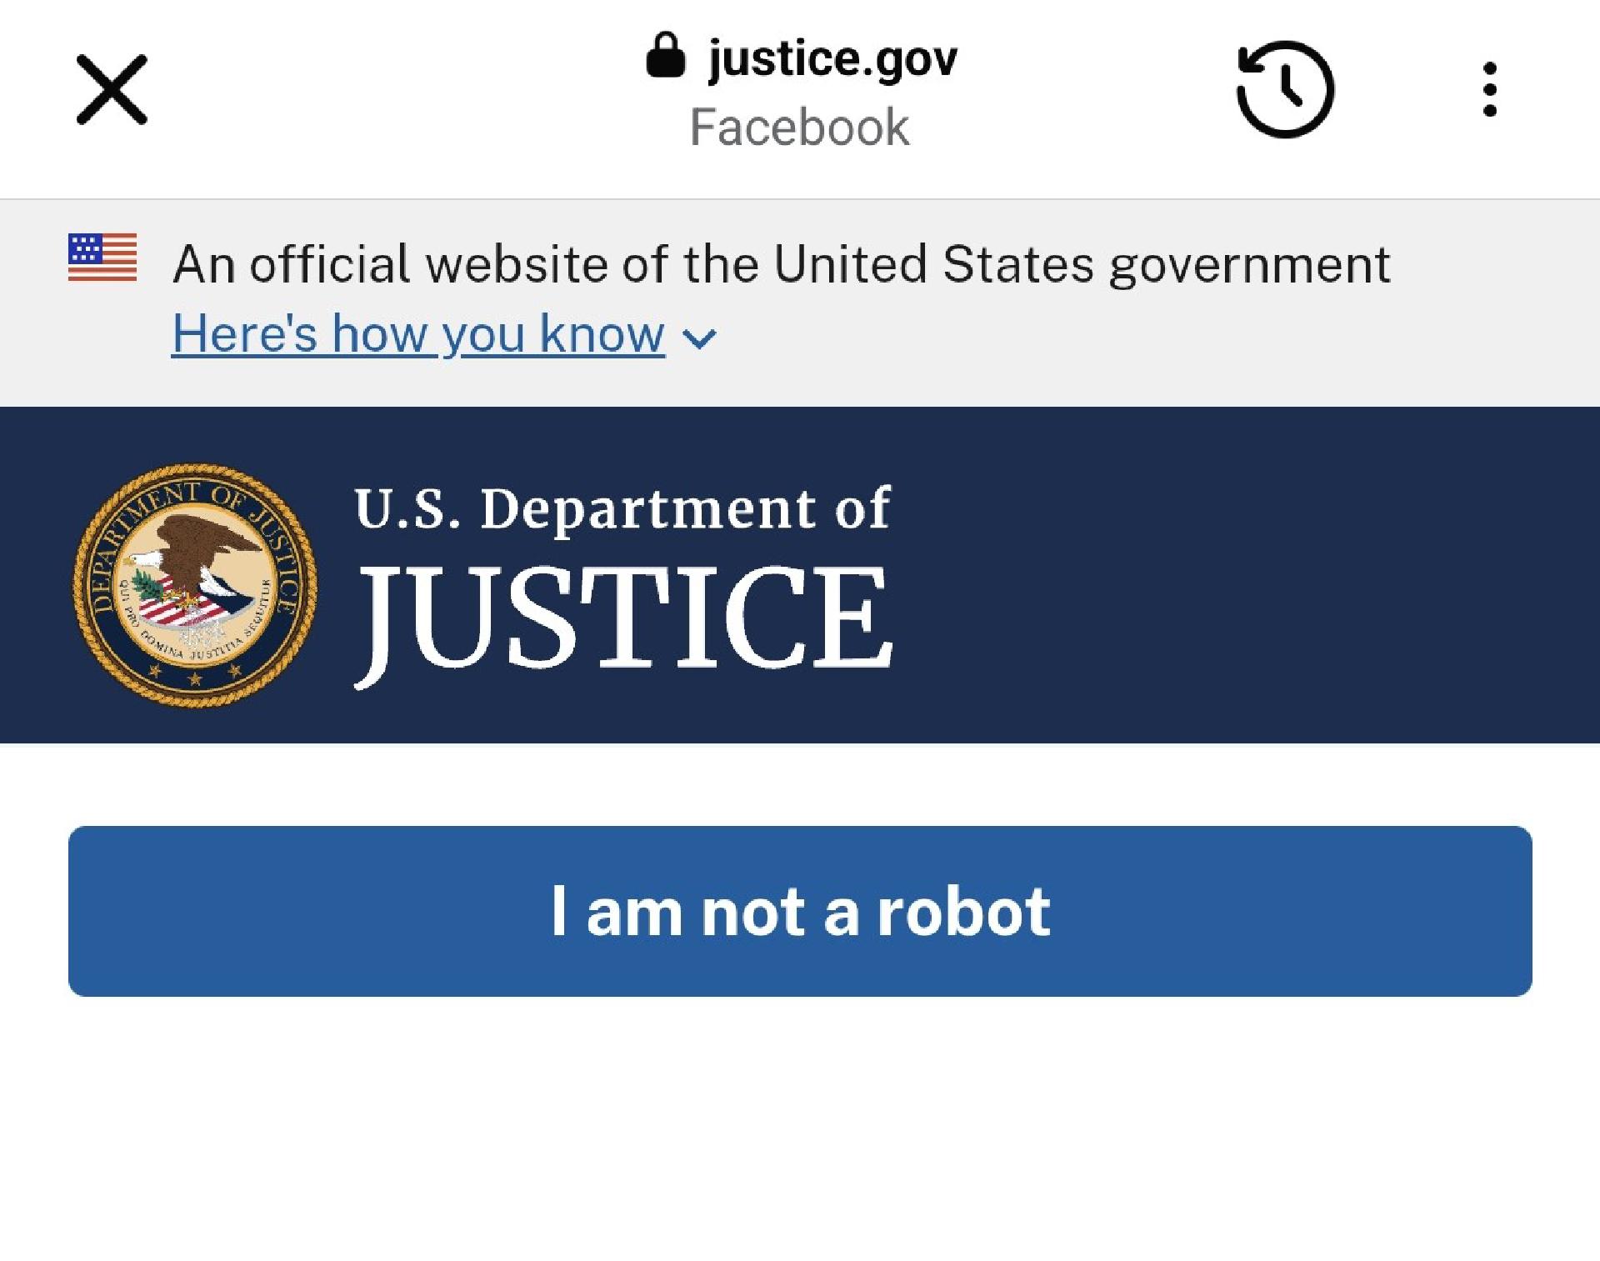Viewport: 1600px width, 1261px height.
Task: Click the official US government website text
Action: (x=781, y=264)
